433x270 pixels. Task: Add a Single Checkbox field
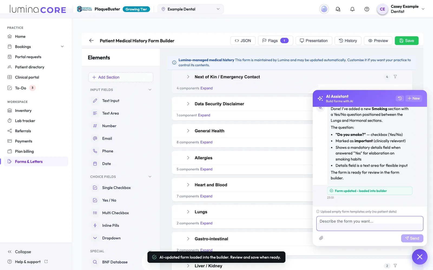click(x=121, y=188)
